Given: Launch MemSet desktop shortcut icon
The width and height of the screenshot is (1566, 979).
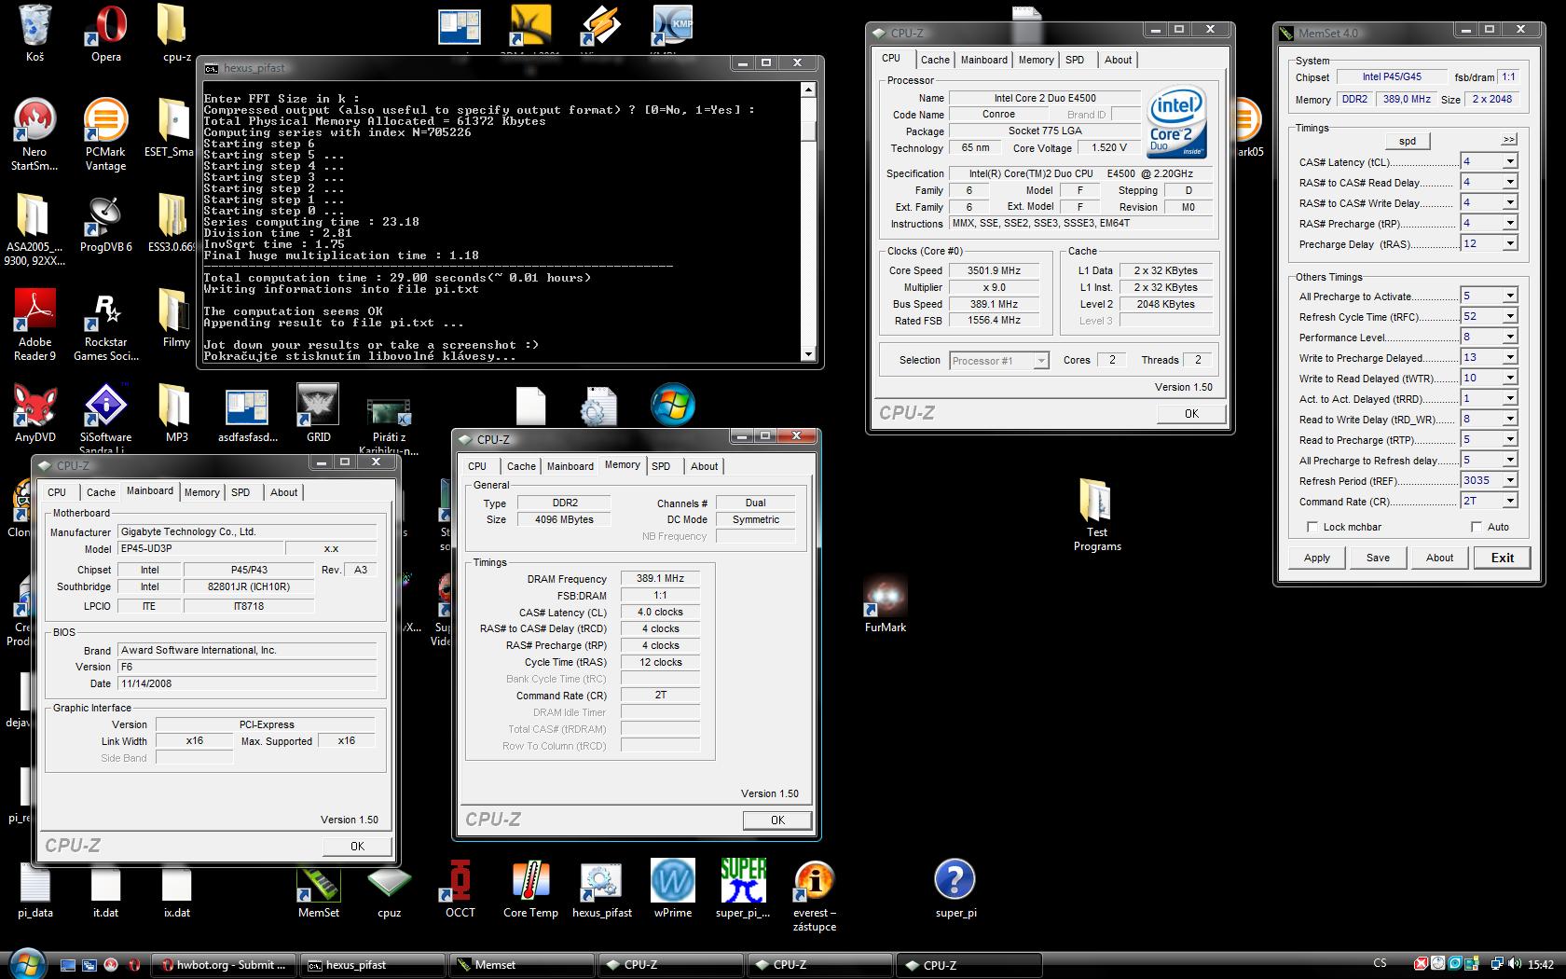Looking at the screenshot, I should [x=318, y=889].
